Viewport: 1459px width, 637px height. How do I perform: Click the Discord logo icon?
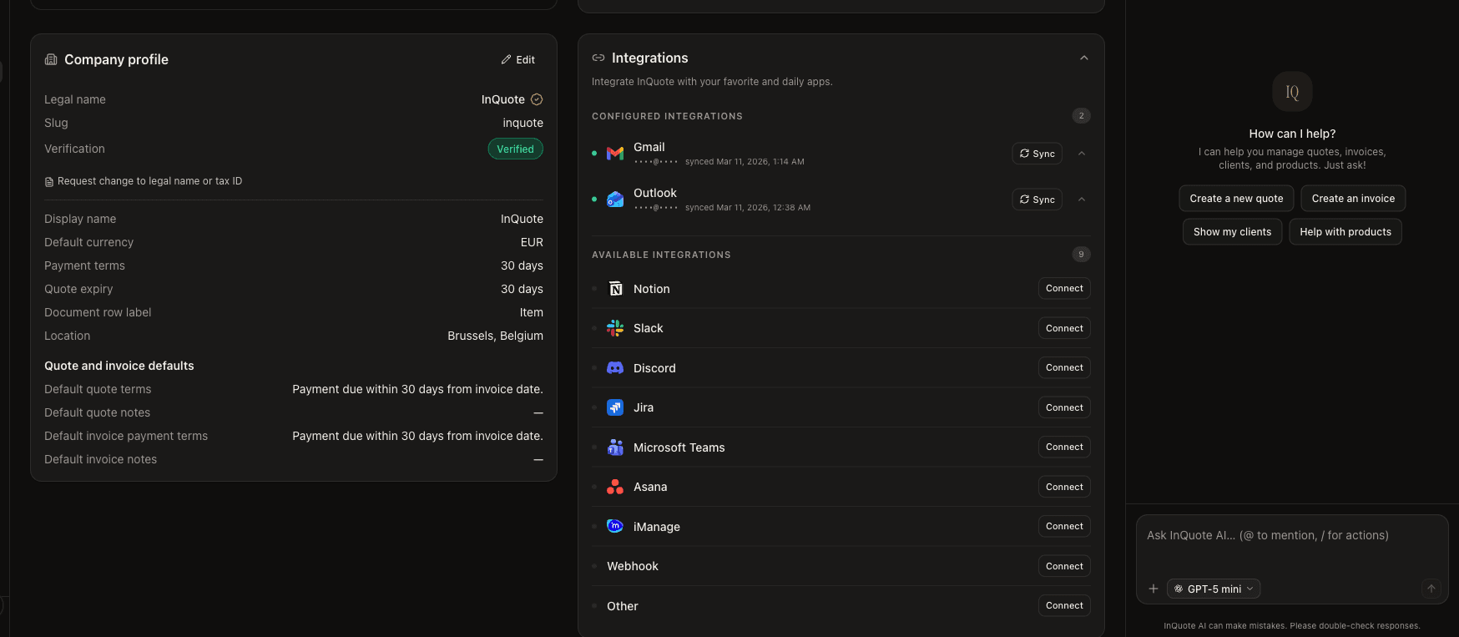point(615,368)
